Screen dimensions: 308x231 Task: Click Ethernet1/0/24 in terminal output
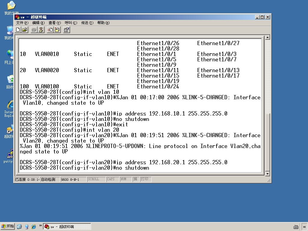pyautogui.click(x=158, y=86)
